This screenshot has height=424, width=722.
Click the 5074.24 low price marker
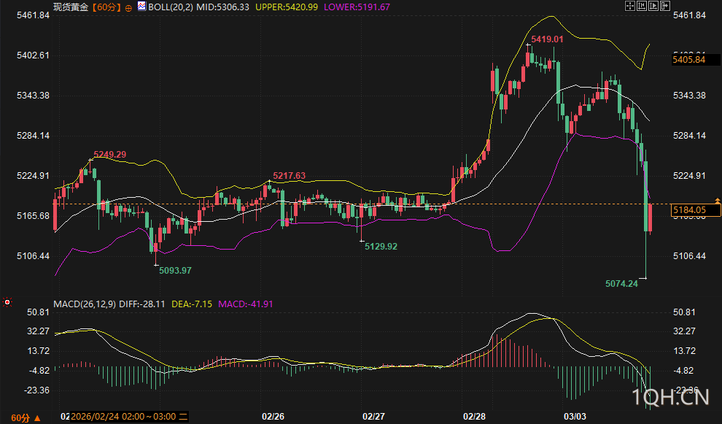click(x=621, y=284)
